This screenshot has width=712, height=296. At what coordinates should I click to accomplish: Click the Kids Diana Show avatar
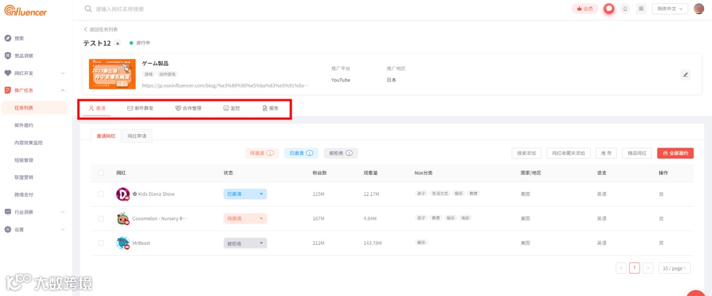click(123, 194)
